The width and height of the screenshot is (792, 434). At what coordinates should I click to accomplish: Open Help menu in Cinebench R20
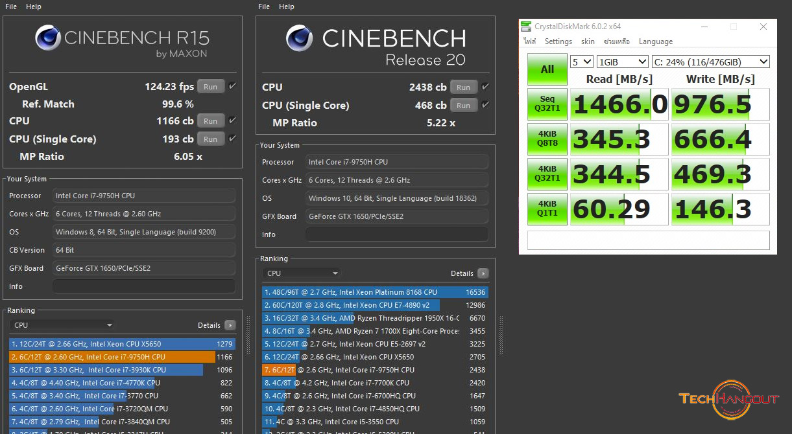point(287,6)
